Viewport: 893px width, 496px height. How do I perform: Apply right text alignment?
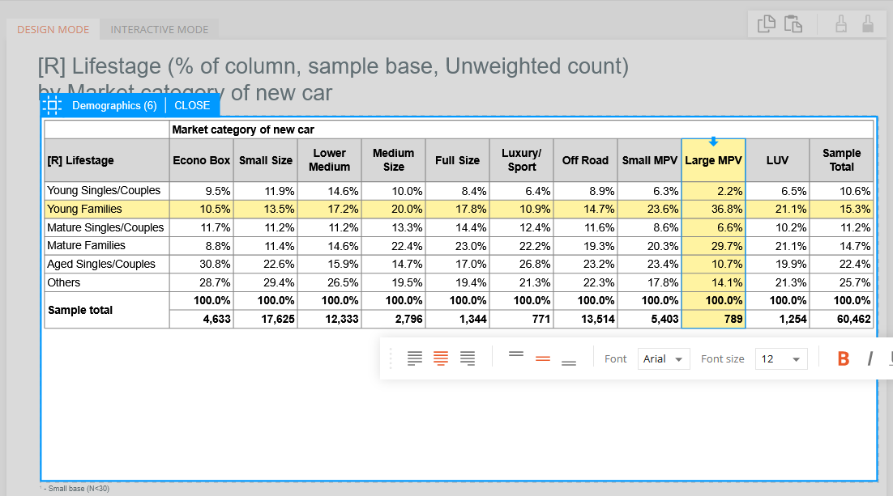coord(468,358)
